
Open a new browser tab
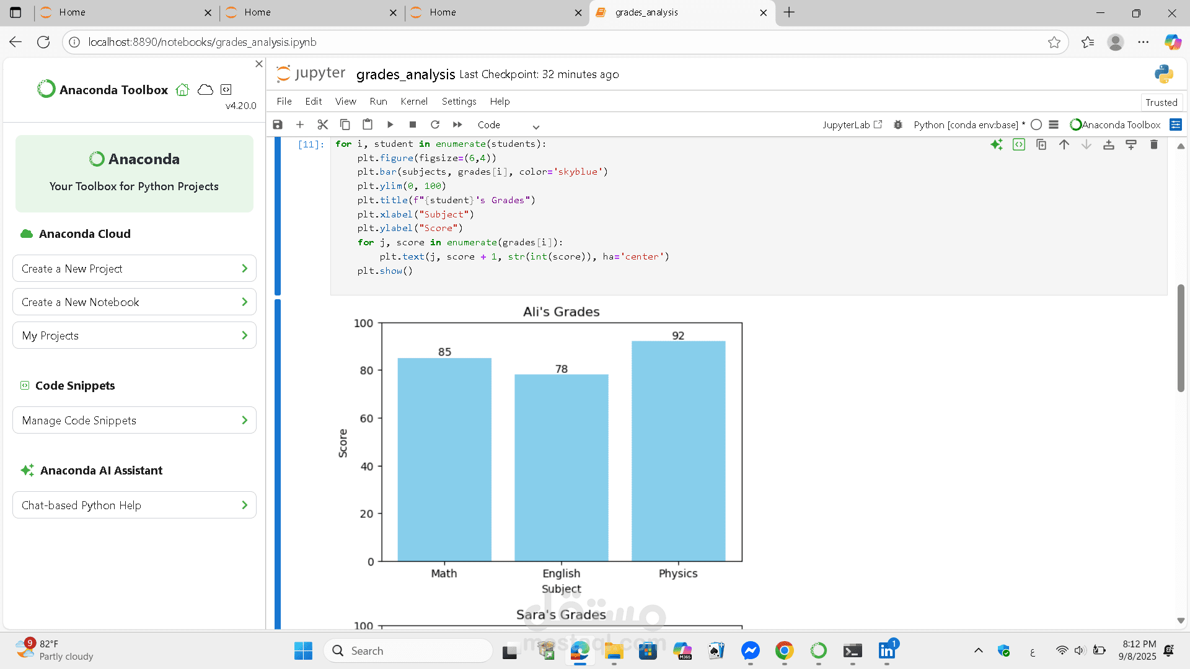pos(789,12)
